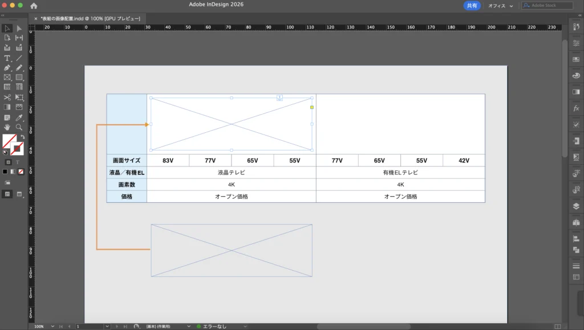Select the Type tool

pos(7,58)
